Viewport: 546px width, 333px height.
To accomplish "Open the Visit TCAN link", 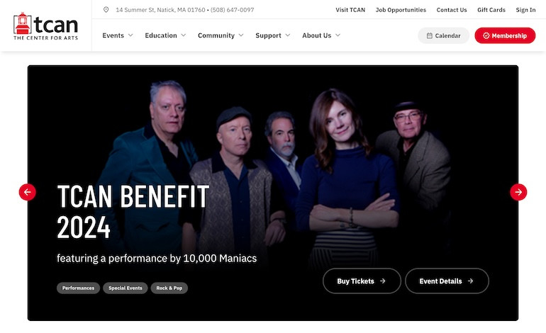I will (x=350, y=10).
